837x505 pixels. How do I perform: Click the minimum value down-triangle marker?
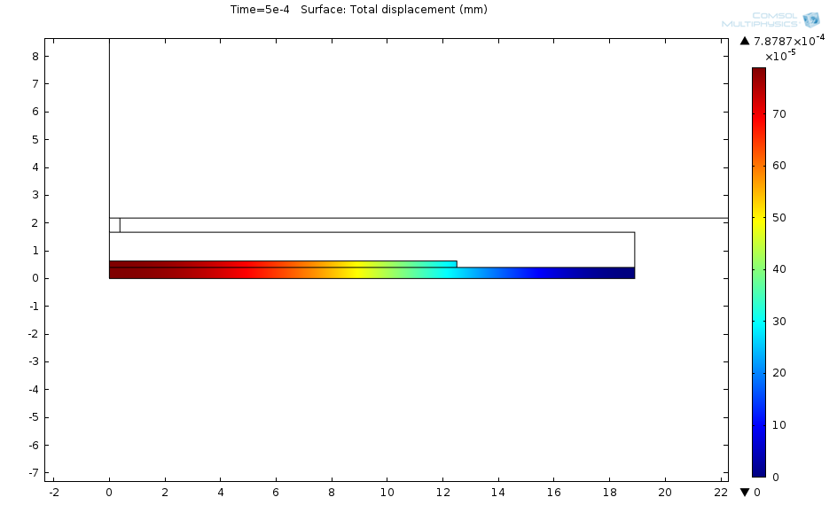[744, 492]
